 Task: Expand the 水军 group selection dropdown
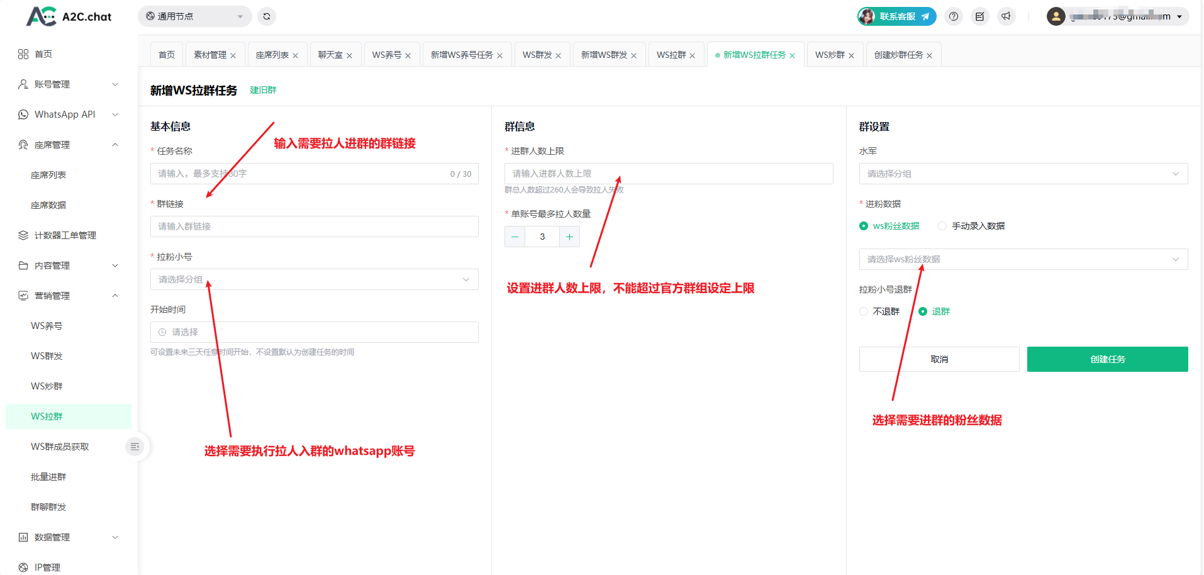[x=1023, y=174]
